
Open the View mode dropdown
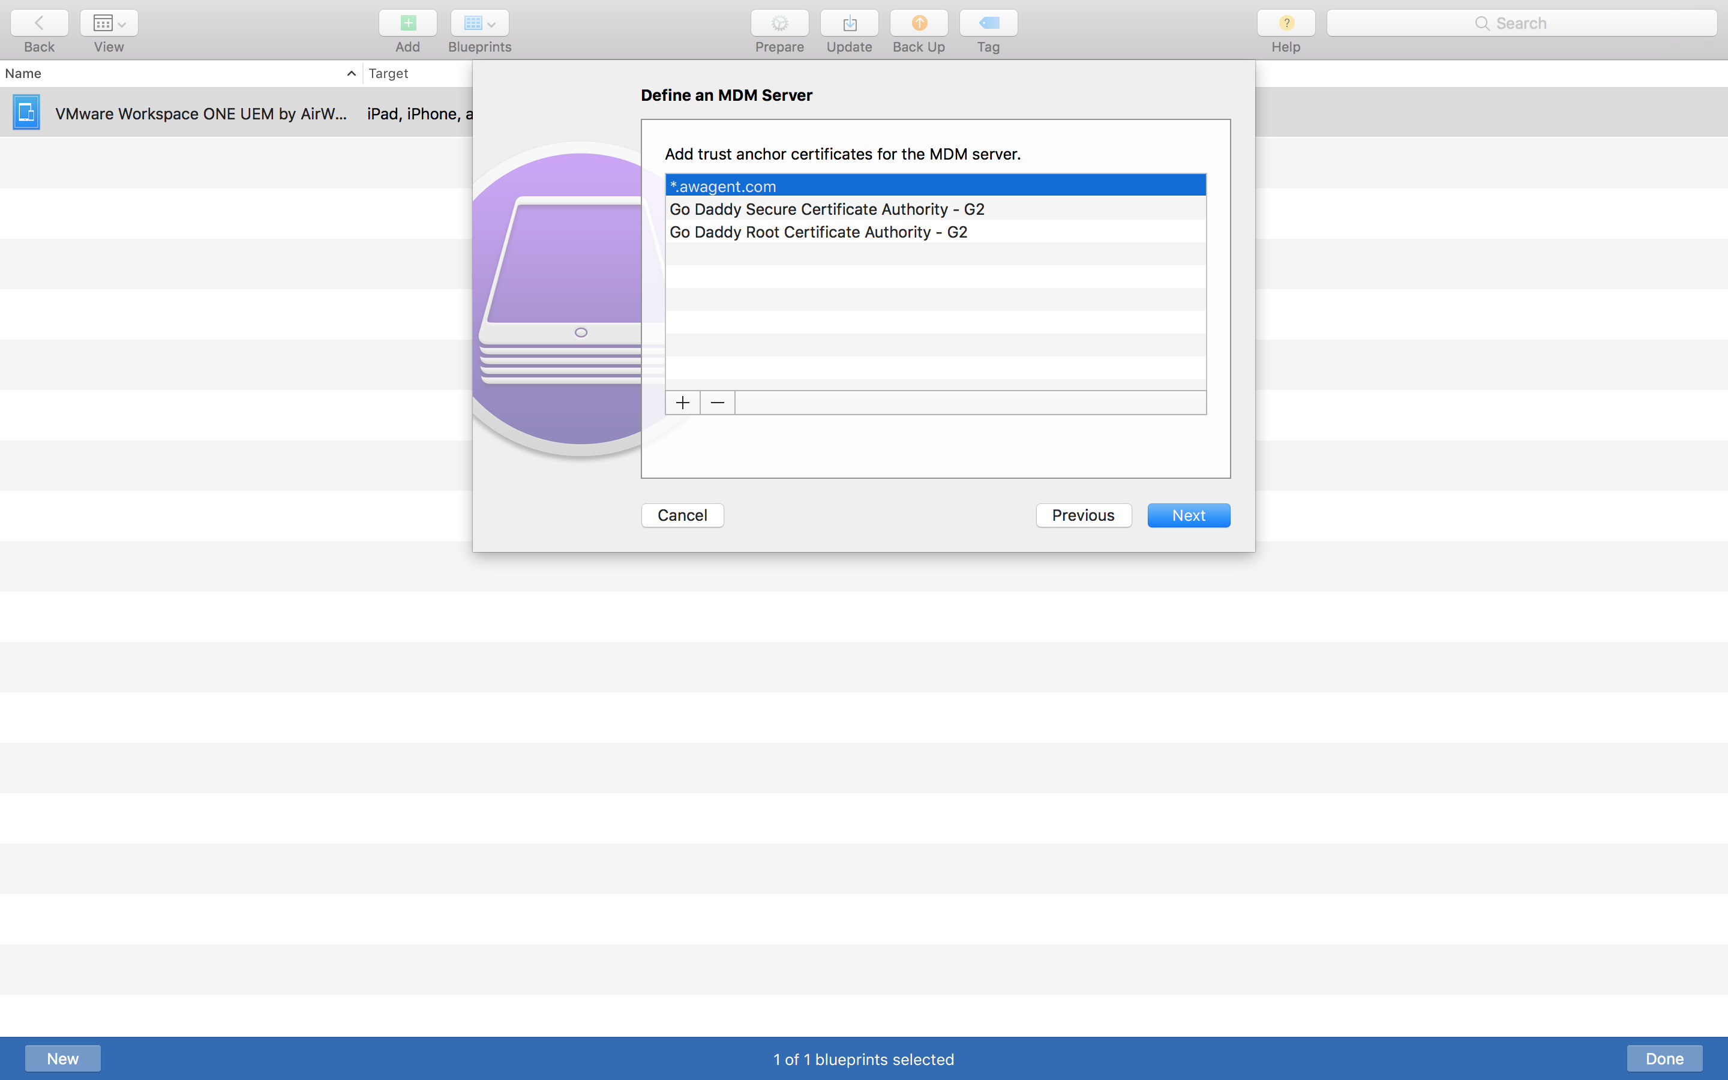click(x=109, y=23)
